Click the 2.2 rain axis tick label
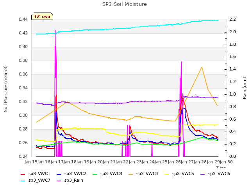 coord(232,20)
